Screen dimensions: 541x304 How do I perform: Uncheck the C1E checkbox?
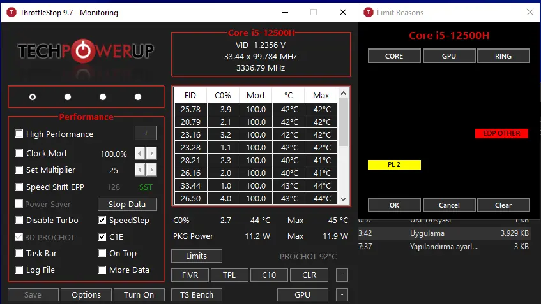pos(102,236)
